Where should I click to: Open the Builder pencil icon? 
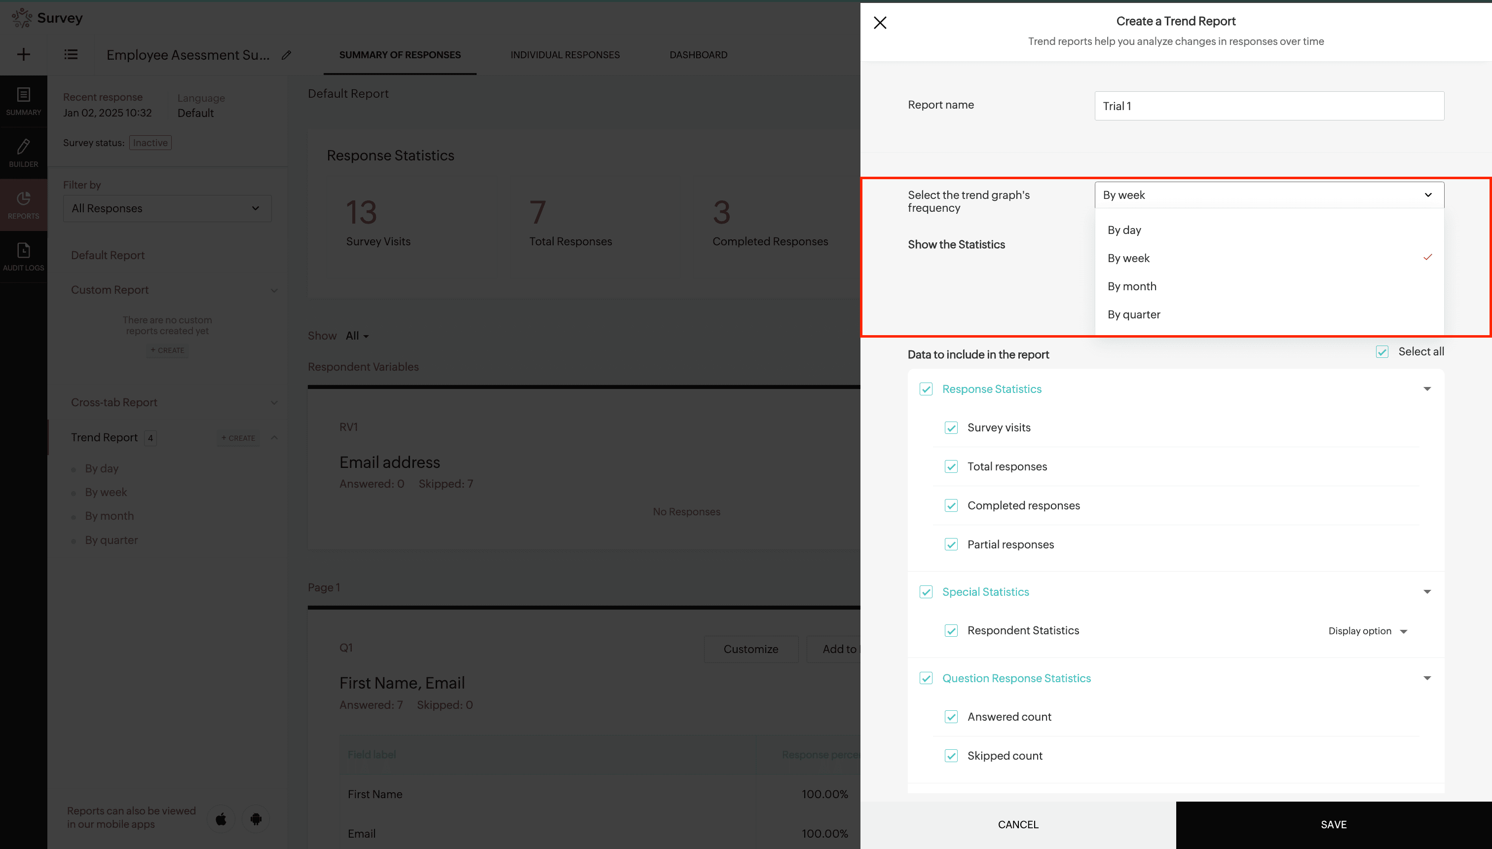(23, 153)
